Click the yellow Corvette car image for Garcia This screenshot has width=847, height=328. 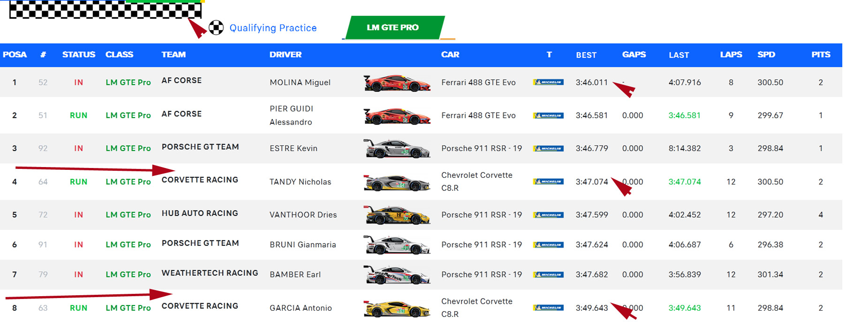coord(397,308)
